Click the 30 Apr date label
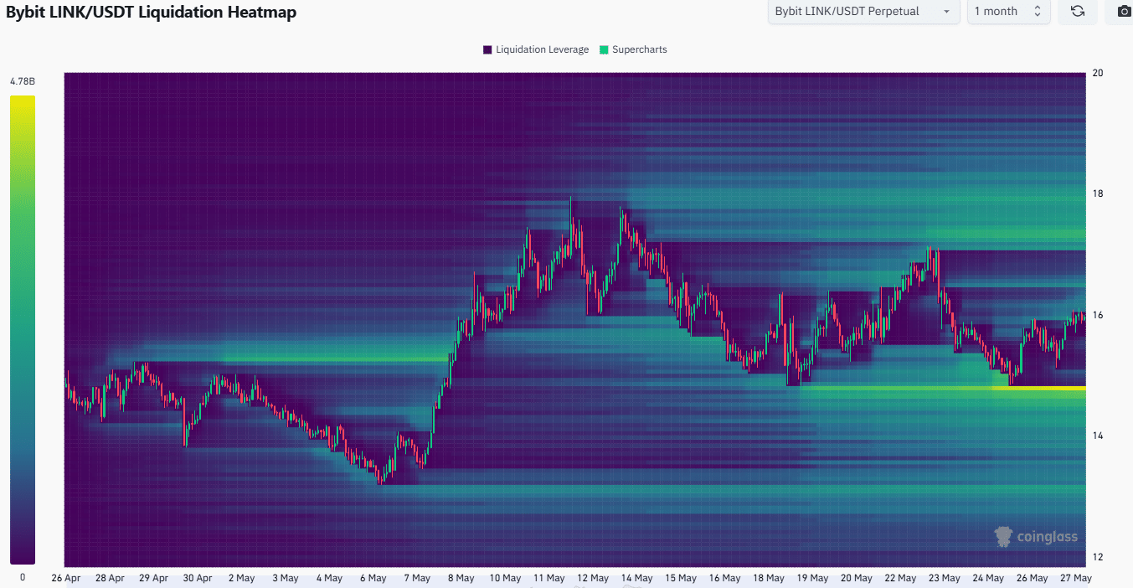The width and height of the screenshot is (1133, 588). (x=198, y=578)
